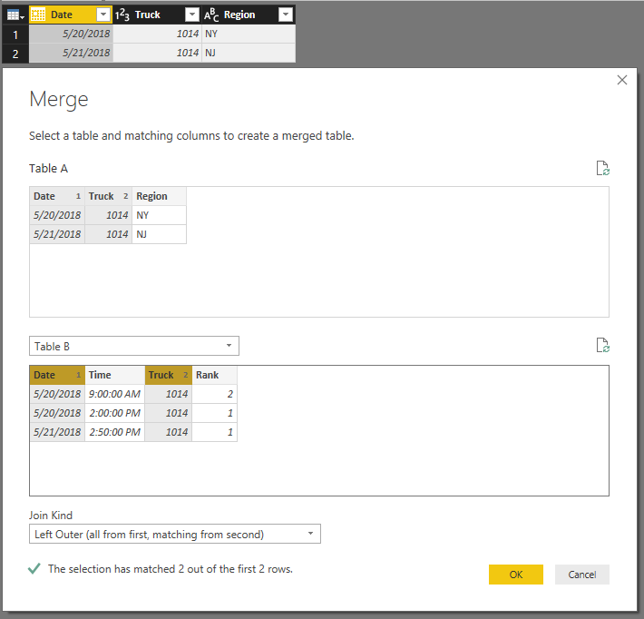Open the Region column filter dropdown
The width and height of the screenshot is (644, 619).
tap(286, 15)
